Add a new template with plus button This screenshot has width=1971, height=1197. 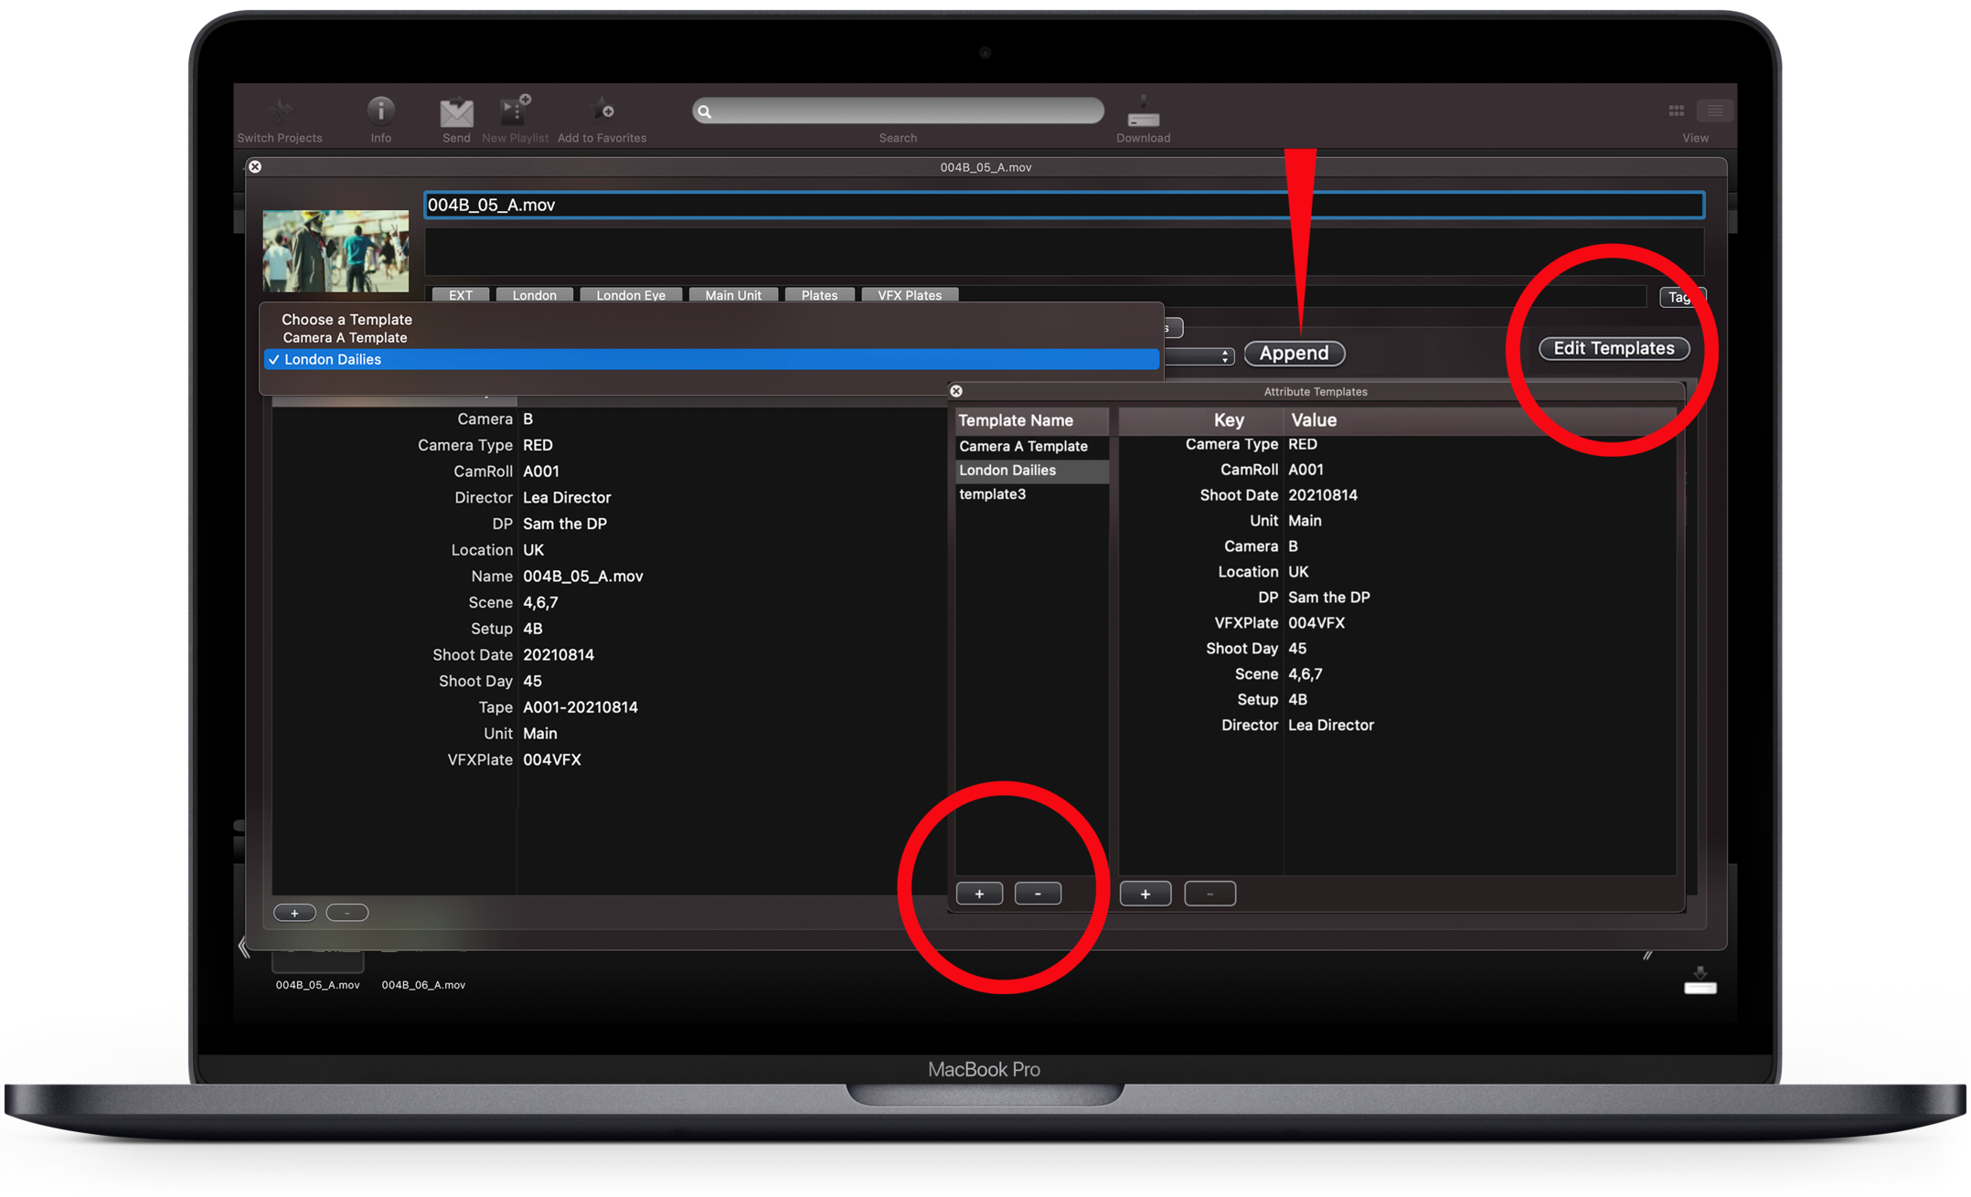click(x=979, y=894)
